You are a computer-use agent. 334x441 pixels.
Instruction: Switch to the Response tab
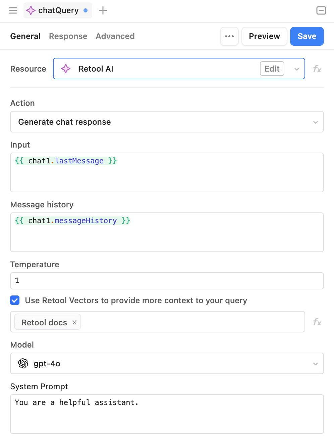click(68, 36)
